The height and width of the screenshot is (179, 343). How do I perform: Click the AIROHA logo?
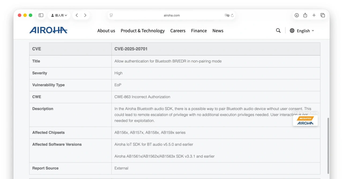pos(49,30)
